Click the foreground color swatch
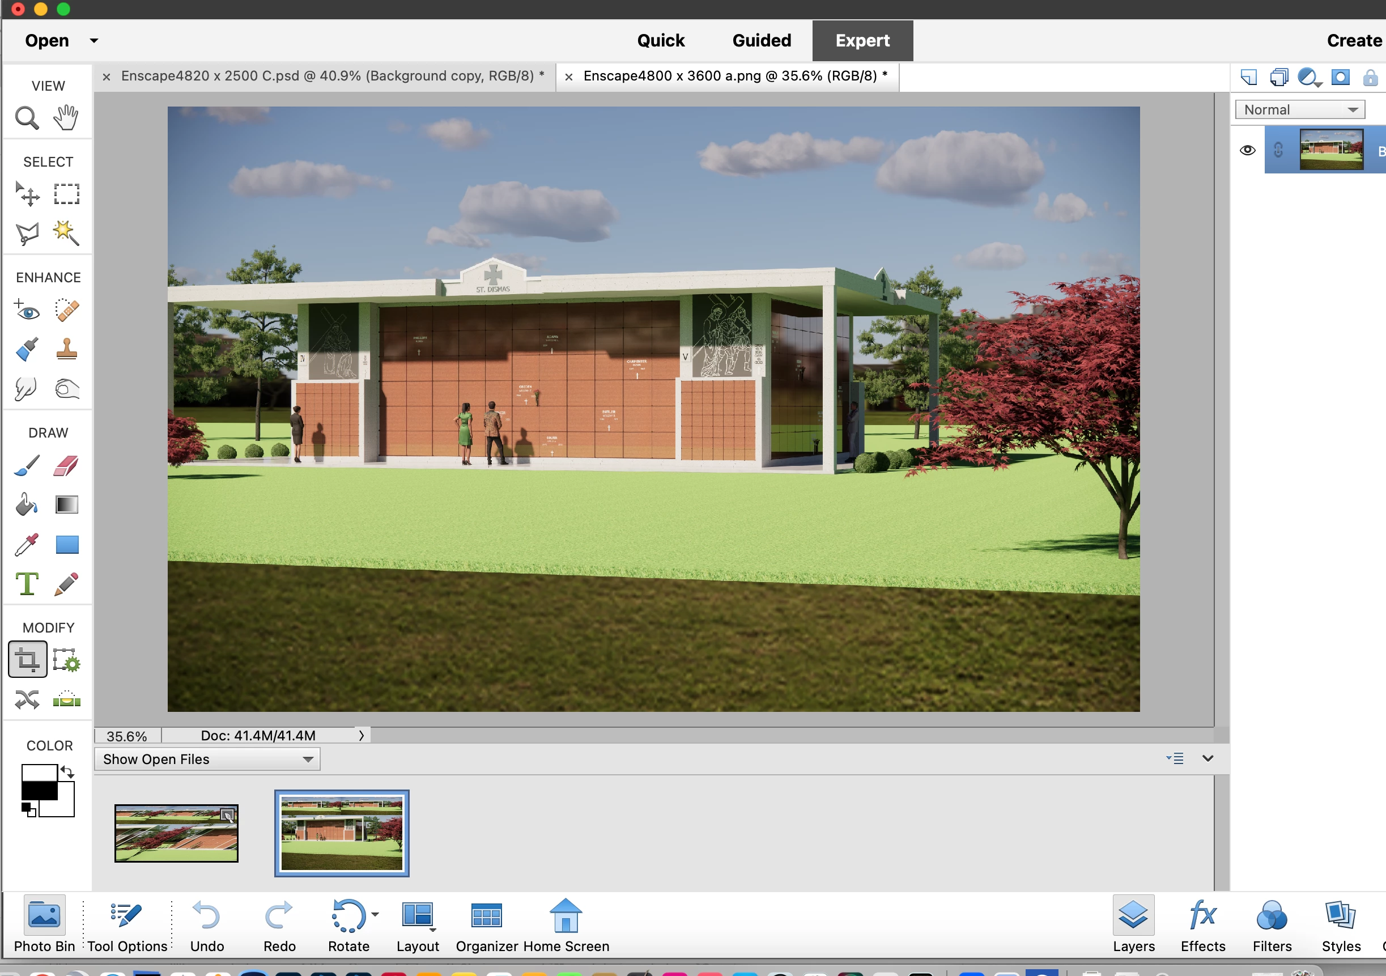The height and width of the screenshot is (976, 1386). coord(39,780)
